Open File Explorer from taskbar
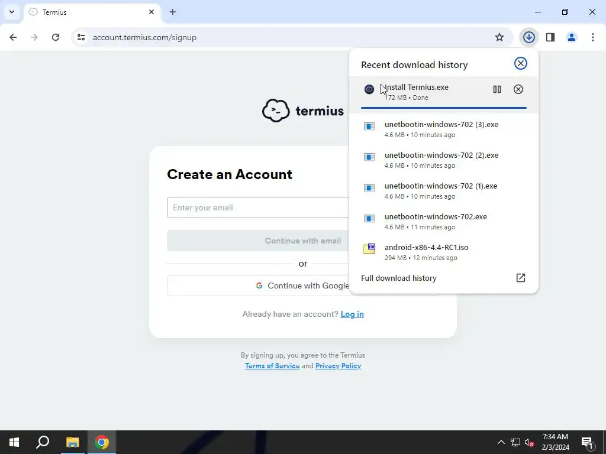Screen dimensions: 606x454 [72, 442]
